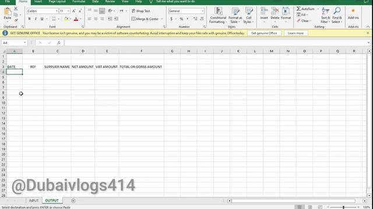The width and height of the screenshot is (373, 209).
Task: Open the Calibri font name dropdown
Action: pyautogui.click(x=57, y=11)
